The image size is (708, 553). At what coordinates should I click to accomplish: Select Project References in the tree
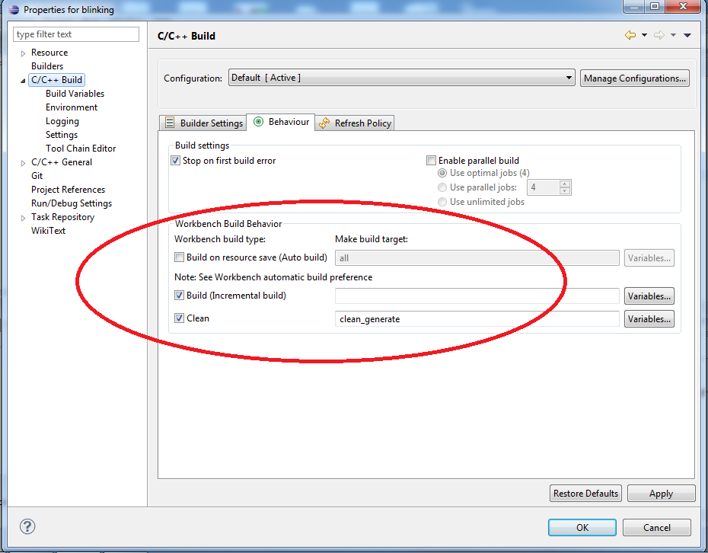(x=69, y=190)
